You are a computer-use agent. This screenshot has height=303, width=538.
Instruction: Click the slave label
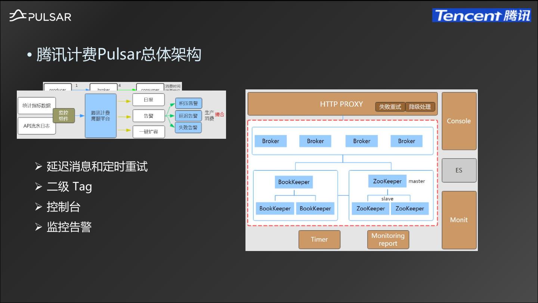click(387, 199)
